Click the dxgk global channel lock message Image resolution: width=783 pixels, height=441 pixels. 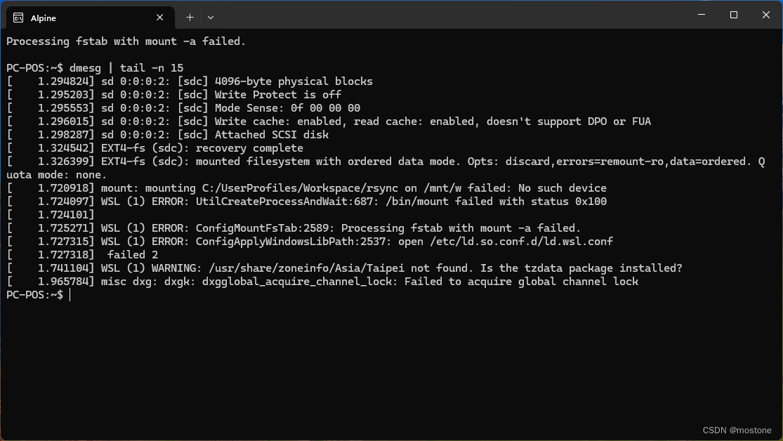pos(316,281)
